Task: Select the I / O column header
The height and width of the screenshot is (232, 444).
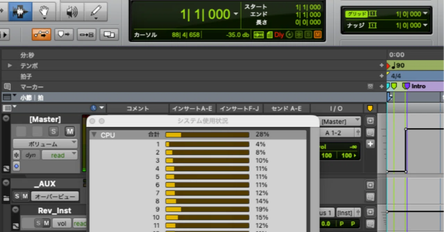Action: pos(336,108)
